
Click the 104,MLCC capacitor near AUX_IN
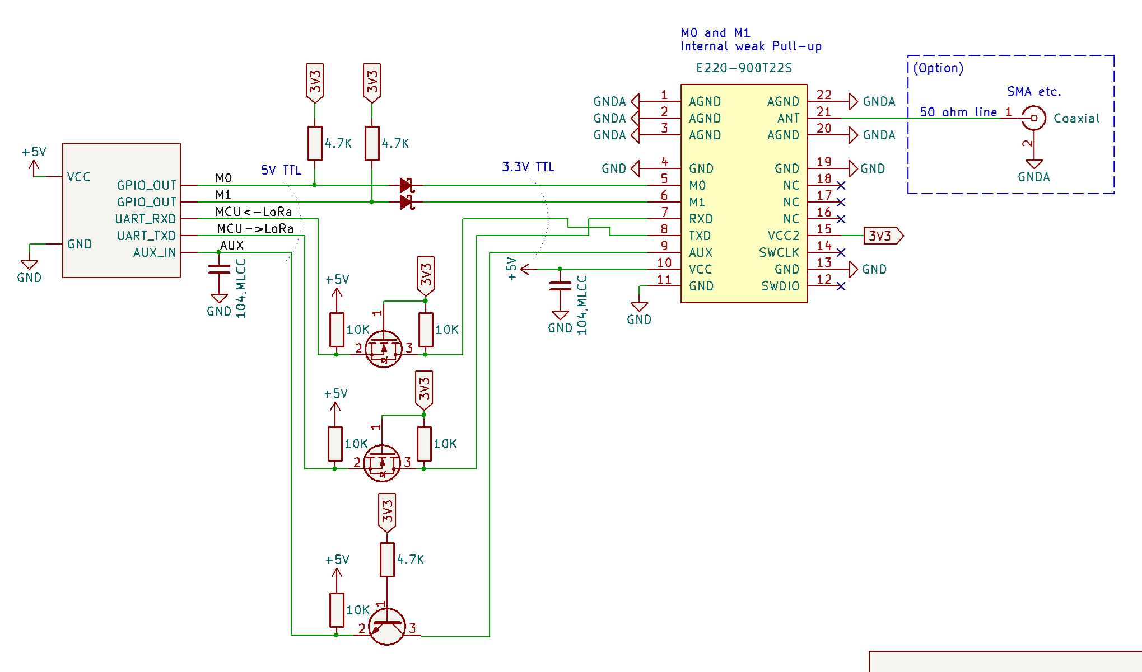point(219,269)
